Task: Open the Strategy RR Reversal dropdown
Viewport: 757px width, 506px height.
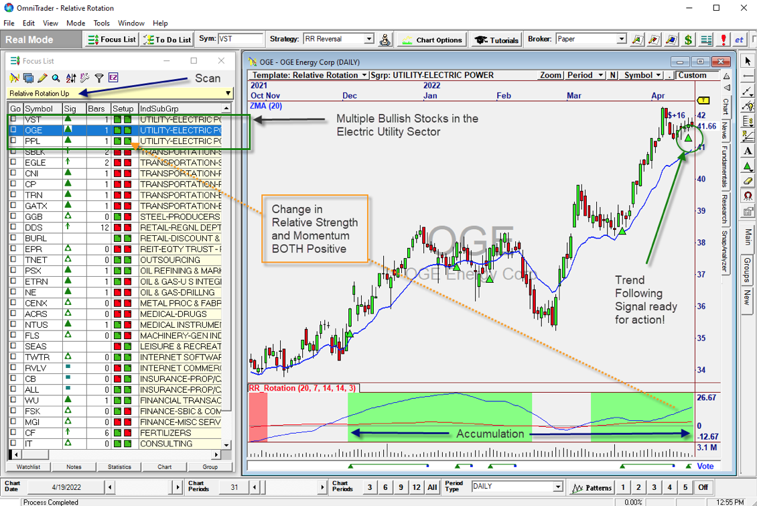Action: tap(369, 39)
